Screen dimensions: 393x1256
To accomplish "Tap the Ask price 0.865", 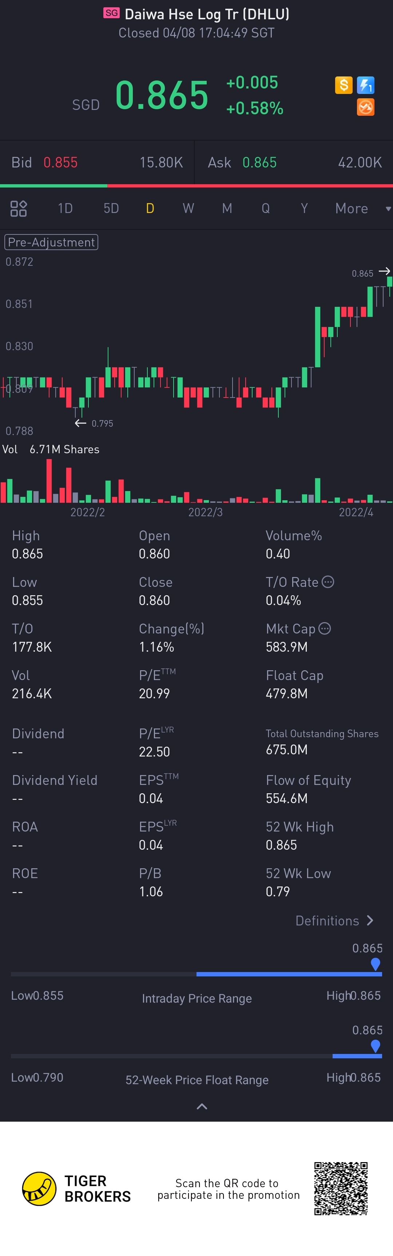I will tap(259, 162).
